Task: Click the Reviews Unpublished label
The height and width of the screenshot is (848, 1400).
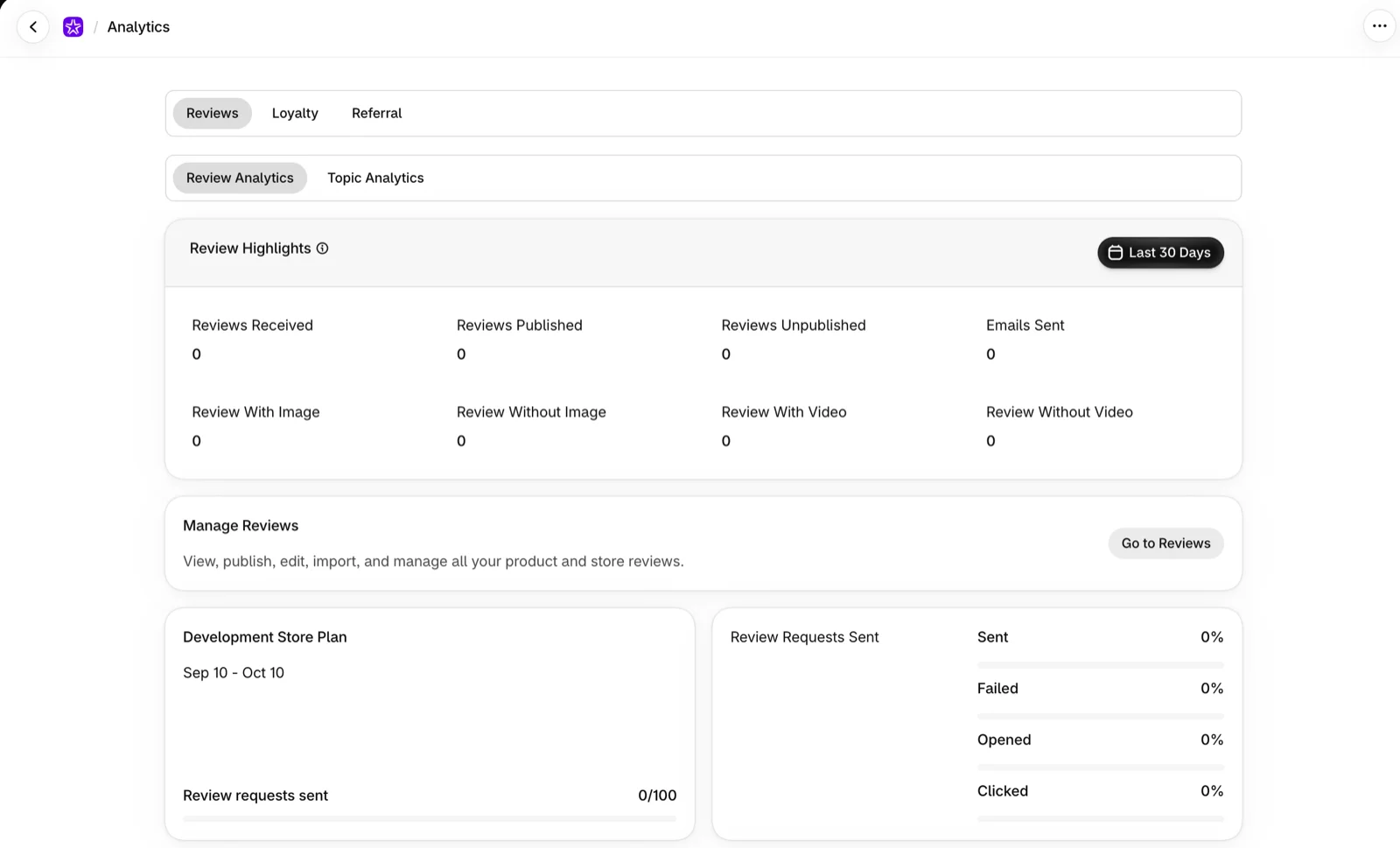Action: coord(793,326)
